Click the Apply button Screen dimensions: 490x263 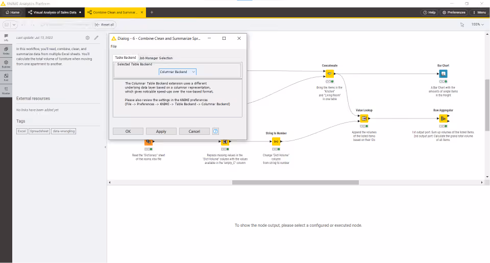tap(161, 131)
